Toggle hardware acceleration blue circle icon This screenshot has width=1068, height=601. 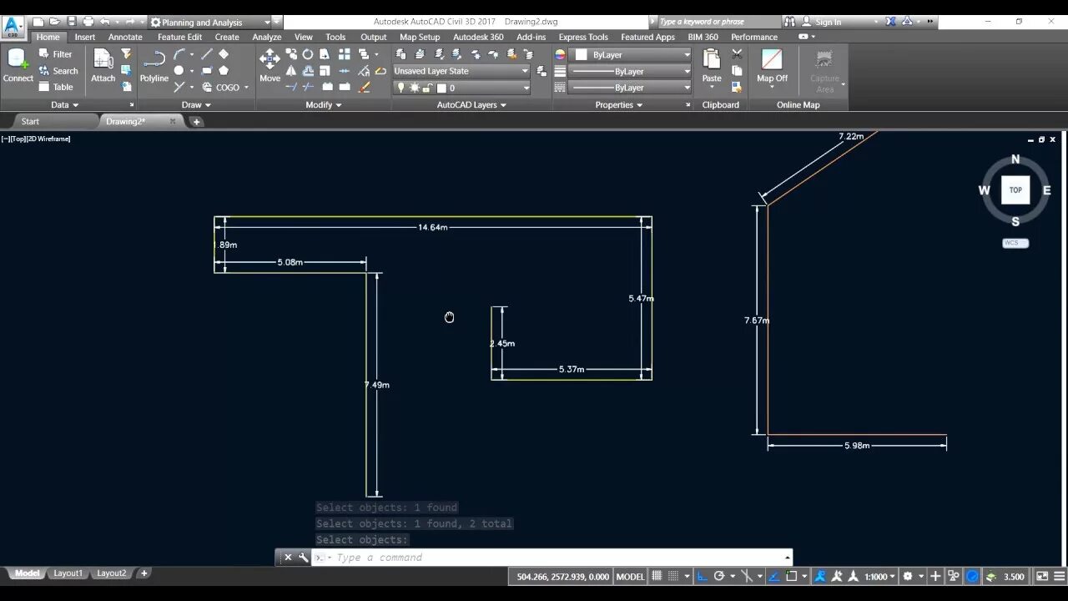pyautogui.click(x=972, y=576)
